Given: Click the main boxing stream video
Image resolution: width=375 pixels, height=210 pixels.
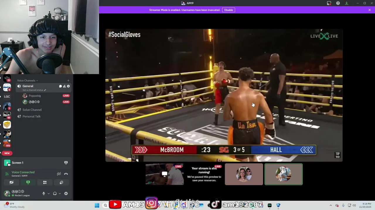Looking at the screenshot, I should [x=224, y=95].
